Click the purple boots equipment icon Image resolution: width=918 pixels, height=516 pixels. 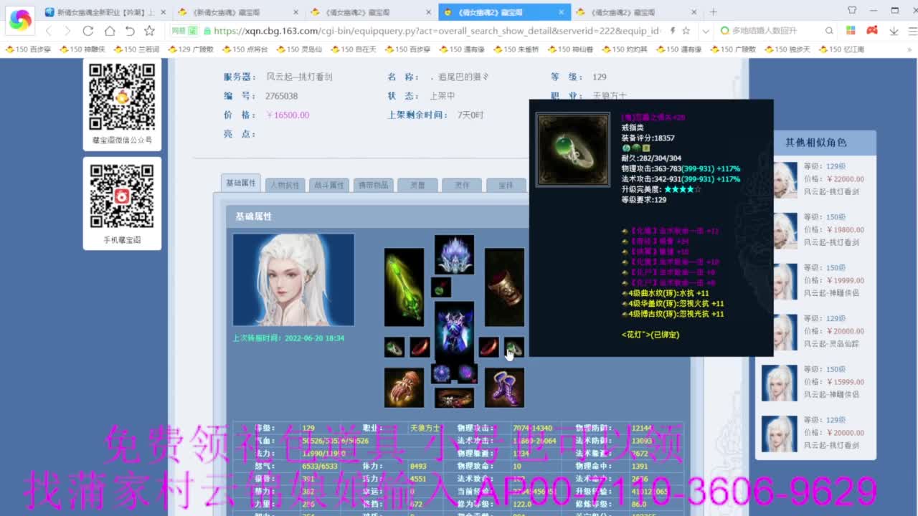(x=504, y=388)
